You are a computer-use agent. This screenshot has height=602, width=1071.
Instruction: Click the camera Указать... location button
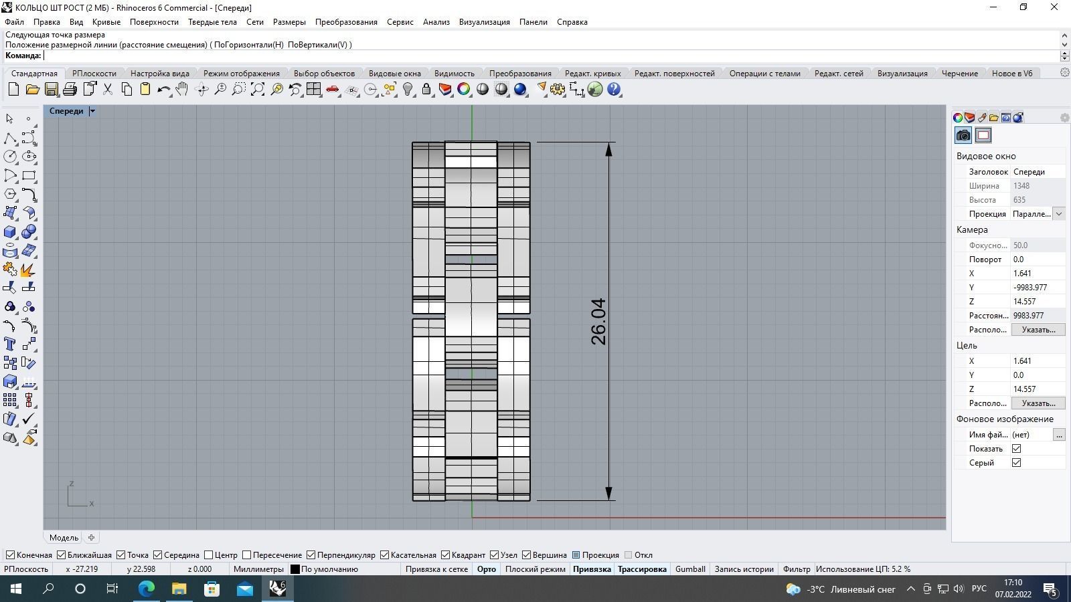(1038, 330)
